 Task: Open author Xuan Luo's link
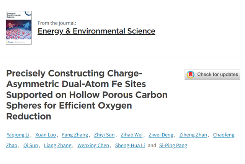click(46, 135)
